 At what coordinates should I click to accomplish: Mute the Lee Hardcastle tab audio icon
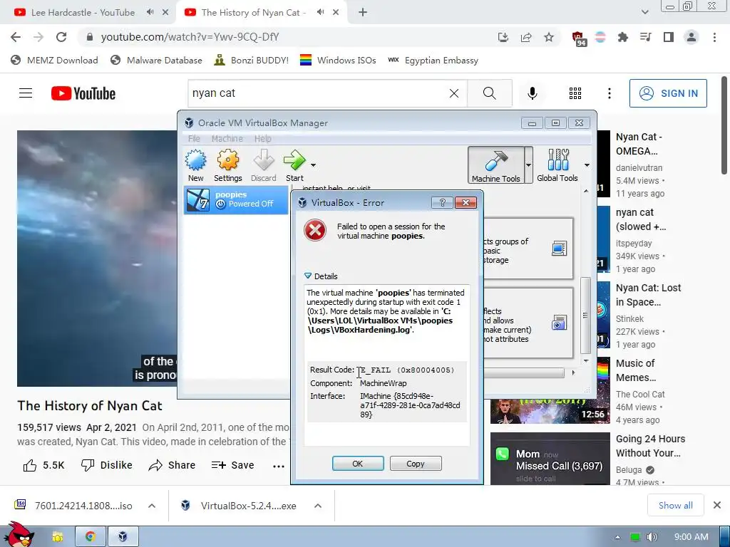click(x=150, y=12)
